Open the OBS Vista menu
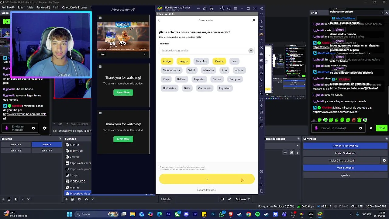Screen dimensions: 389x219 tap(30, 7)
